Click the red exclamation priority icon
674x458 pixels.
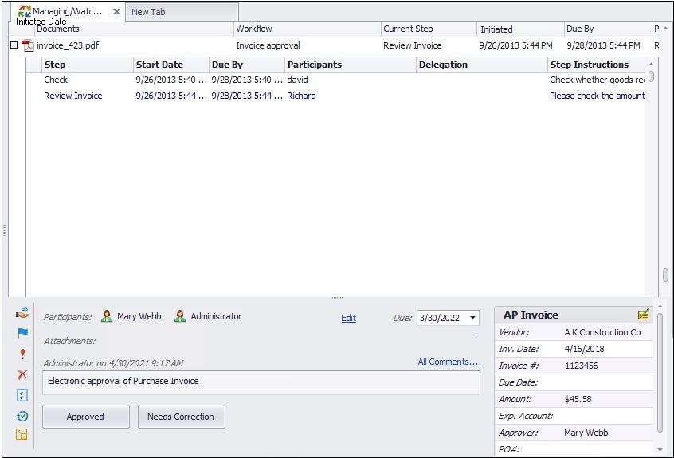[x=22, y=354]
